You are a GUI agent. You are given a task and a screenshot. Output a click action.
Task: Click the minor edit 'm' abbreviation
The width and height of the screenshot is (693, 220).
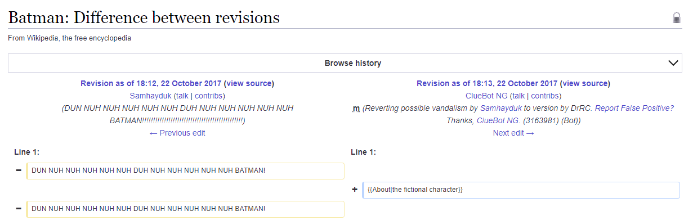(x=356, y=108)
